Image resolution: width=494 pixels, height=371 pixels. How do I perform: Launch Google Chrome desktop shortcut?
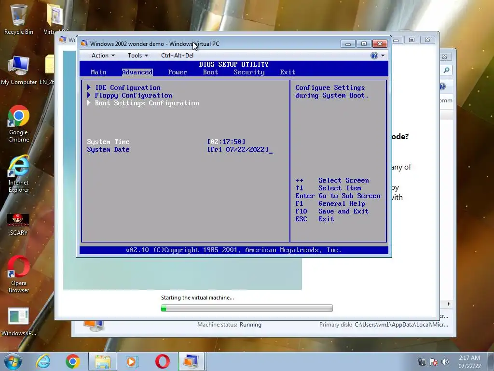pos(19,124)
